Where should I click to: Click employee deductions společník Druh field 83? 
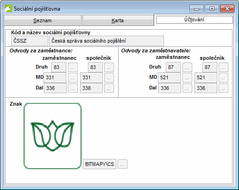pos(95,67)
